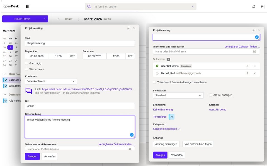Expand the Neuer Termin dropdown arrow
This screenshot has width=267, height=166.
coord(45,19)
